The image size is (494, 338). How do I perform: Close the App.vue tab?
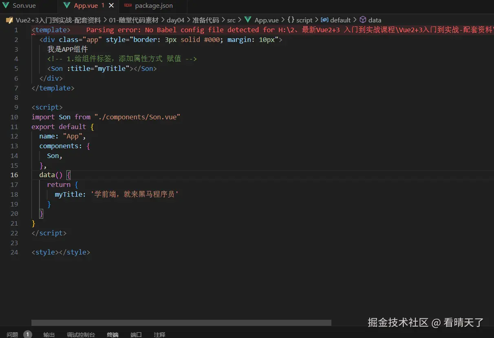coord(111,6)
